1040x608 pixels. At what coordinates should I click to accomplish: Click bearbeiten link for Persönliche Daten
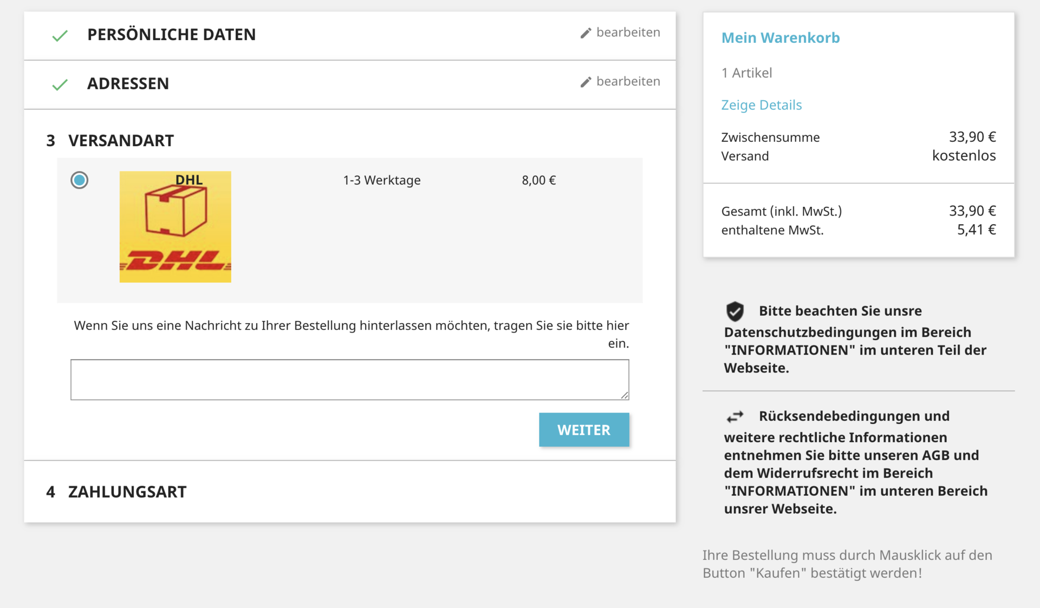click(628, 32)
